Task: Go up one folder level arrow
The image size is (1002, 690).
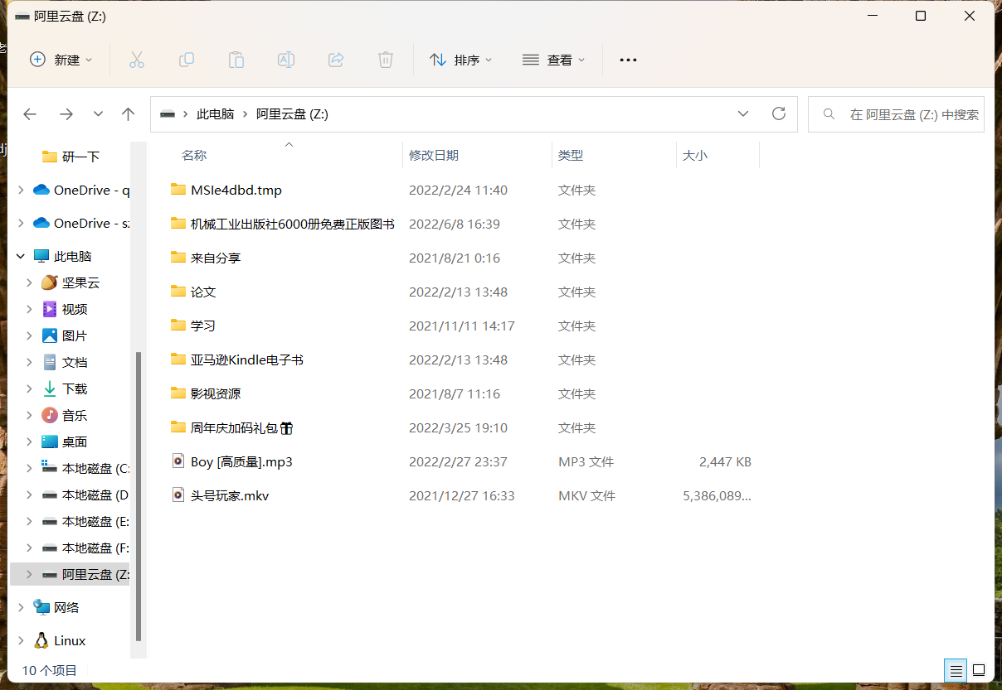Action: (x=128, y=114)
